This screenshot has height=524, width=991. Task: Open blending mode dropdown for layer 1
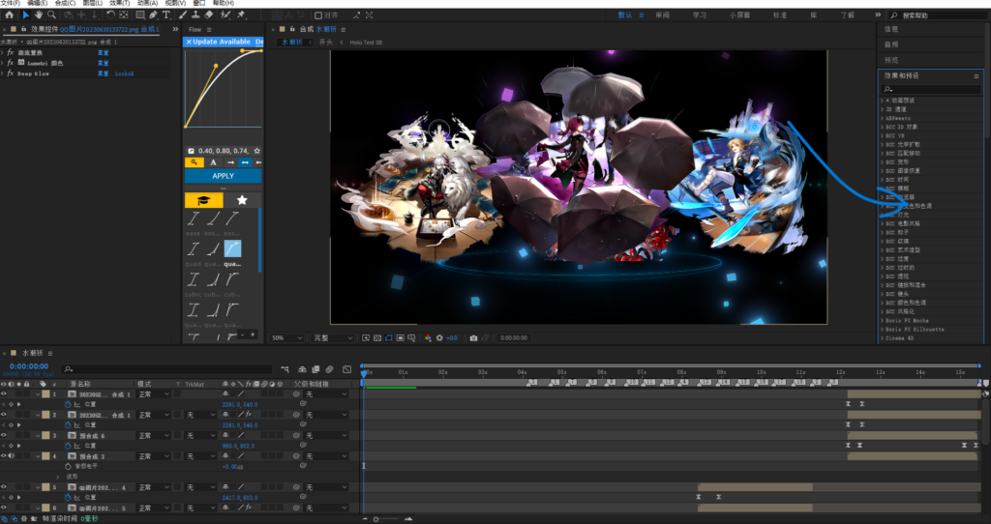pos(154,393)
